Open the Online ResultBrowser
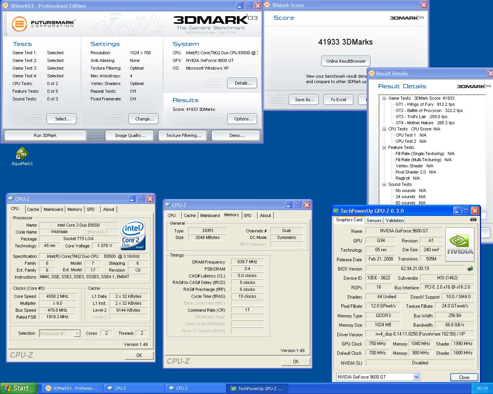 (x=346, y=61)
